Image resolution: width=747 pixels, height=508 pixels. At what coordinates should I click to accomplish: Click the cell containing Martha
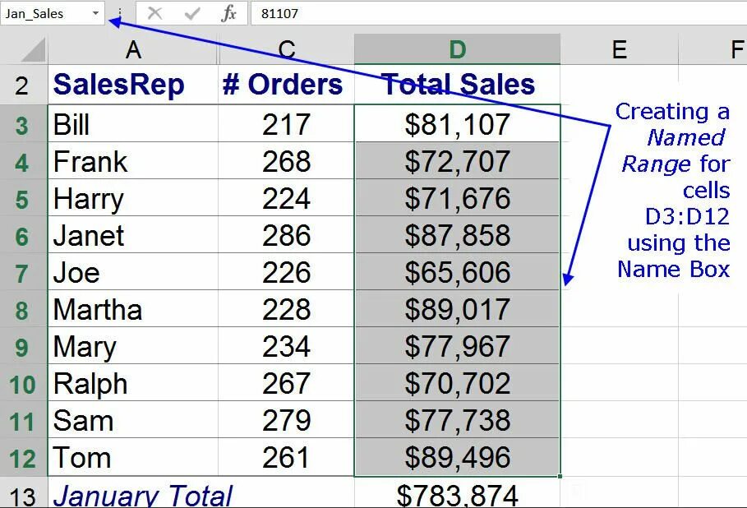pos(133,310)
